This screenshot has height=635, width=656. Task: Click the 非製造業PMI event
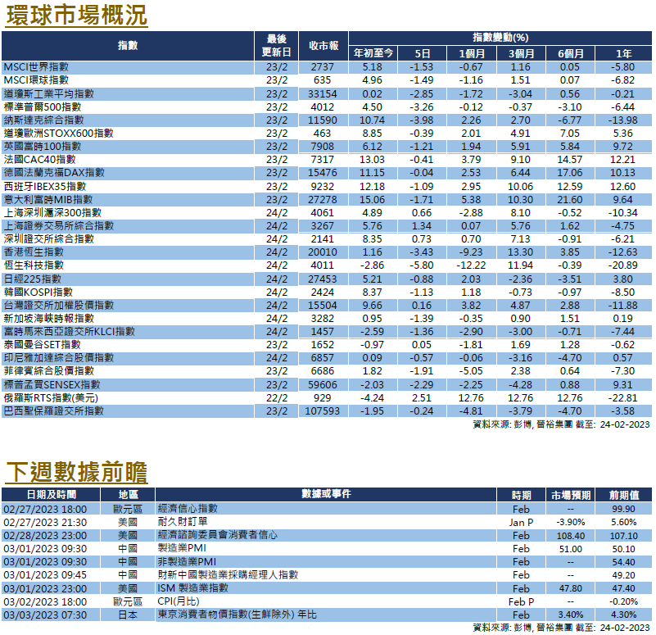187,561
